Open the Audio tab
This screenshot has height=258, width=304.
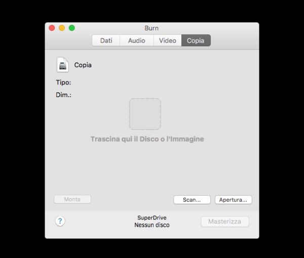pos(136,40)
